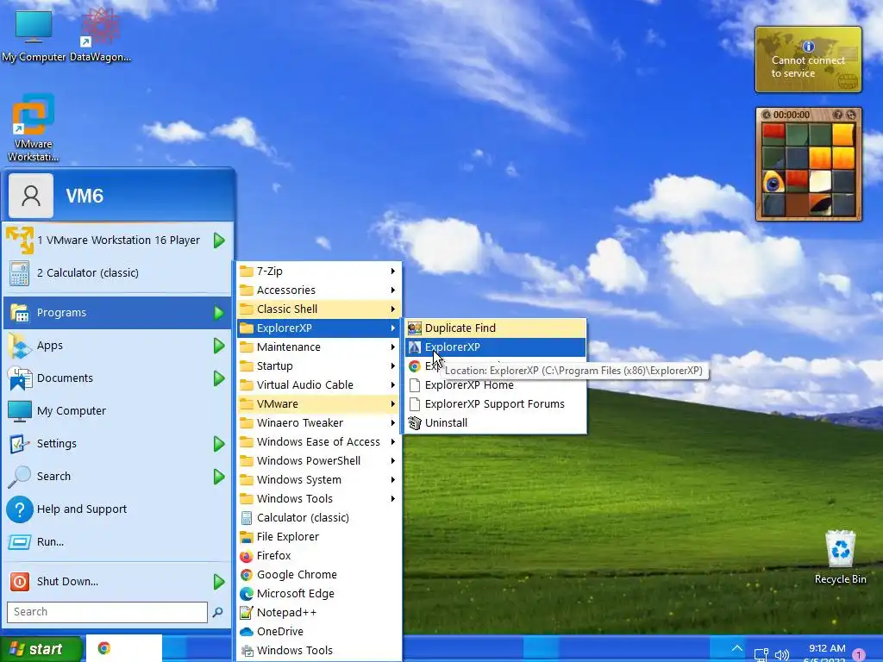Launch Duplicate Find

[496, 328]
